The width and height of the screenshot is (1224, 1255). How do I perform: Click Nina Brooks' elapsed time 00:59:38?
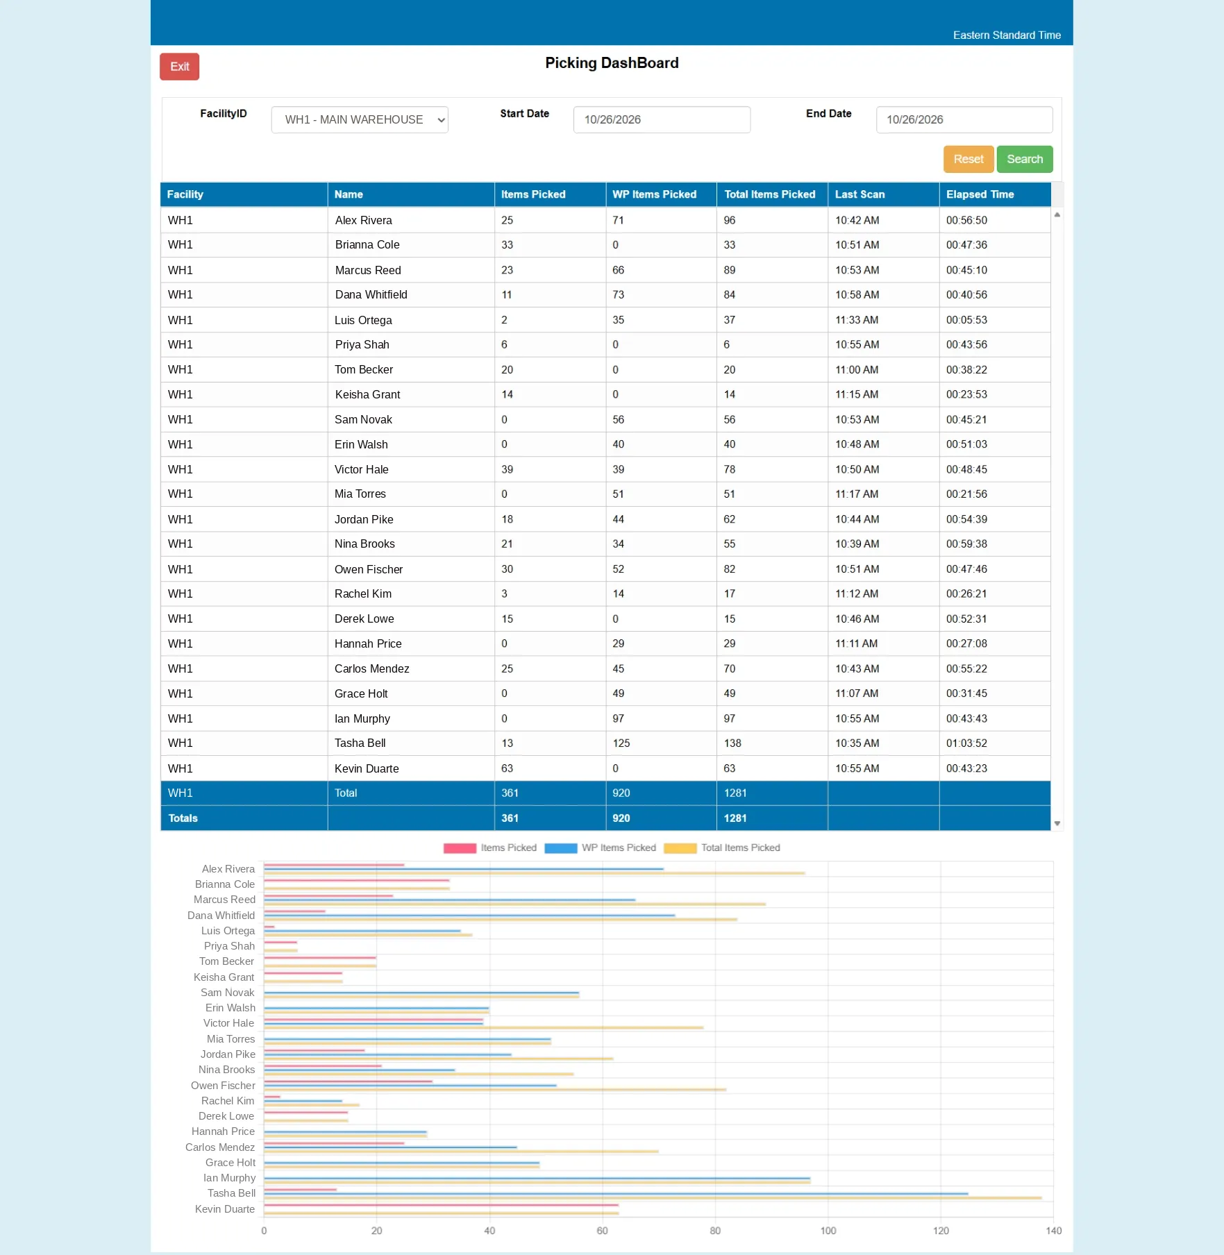[966, 544]
